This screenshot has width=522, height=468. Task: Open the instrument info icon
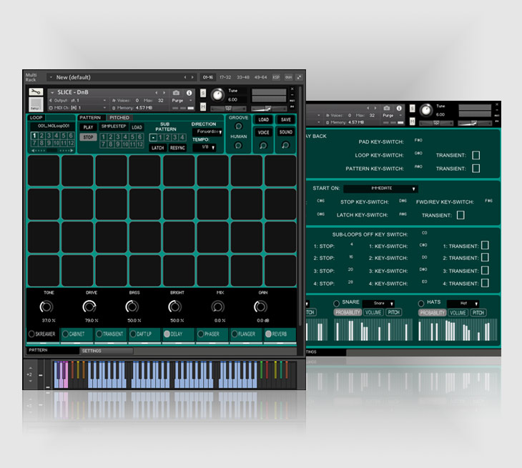pos(189,93)
